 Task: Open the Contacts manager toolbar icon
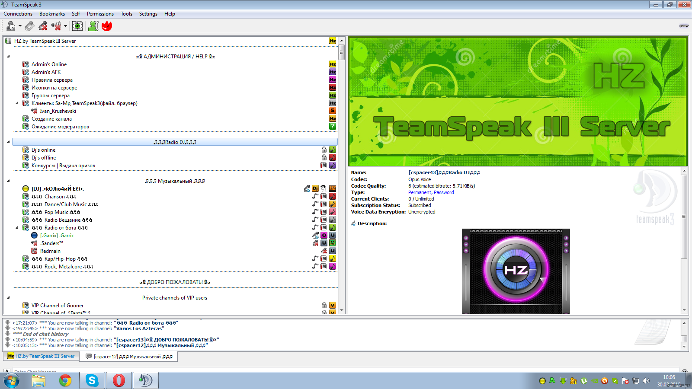pyautogui.click(x=93, y=26)
